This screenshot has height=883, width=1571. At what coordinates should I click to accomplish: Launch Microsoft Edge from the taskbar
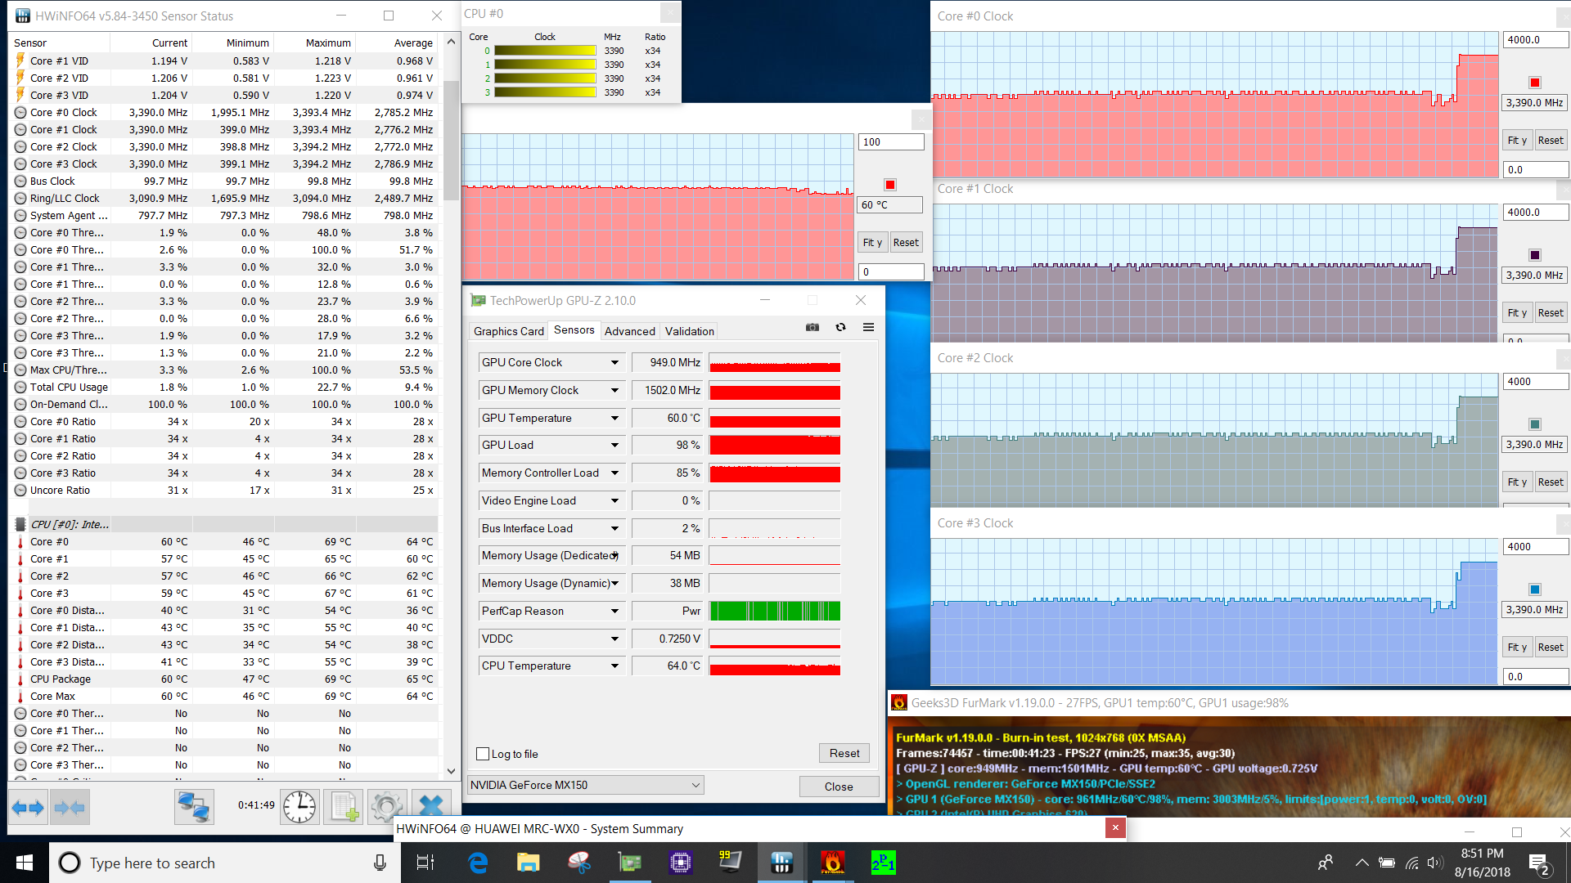tap(478, 863)
